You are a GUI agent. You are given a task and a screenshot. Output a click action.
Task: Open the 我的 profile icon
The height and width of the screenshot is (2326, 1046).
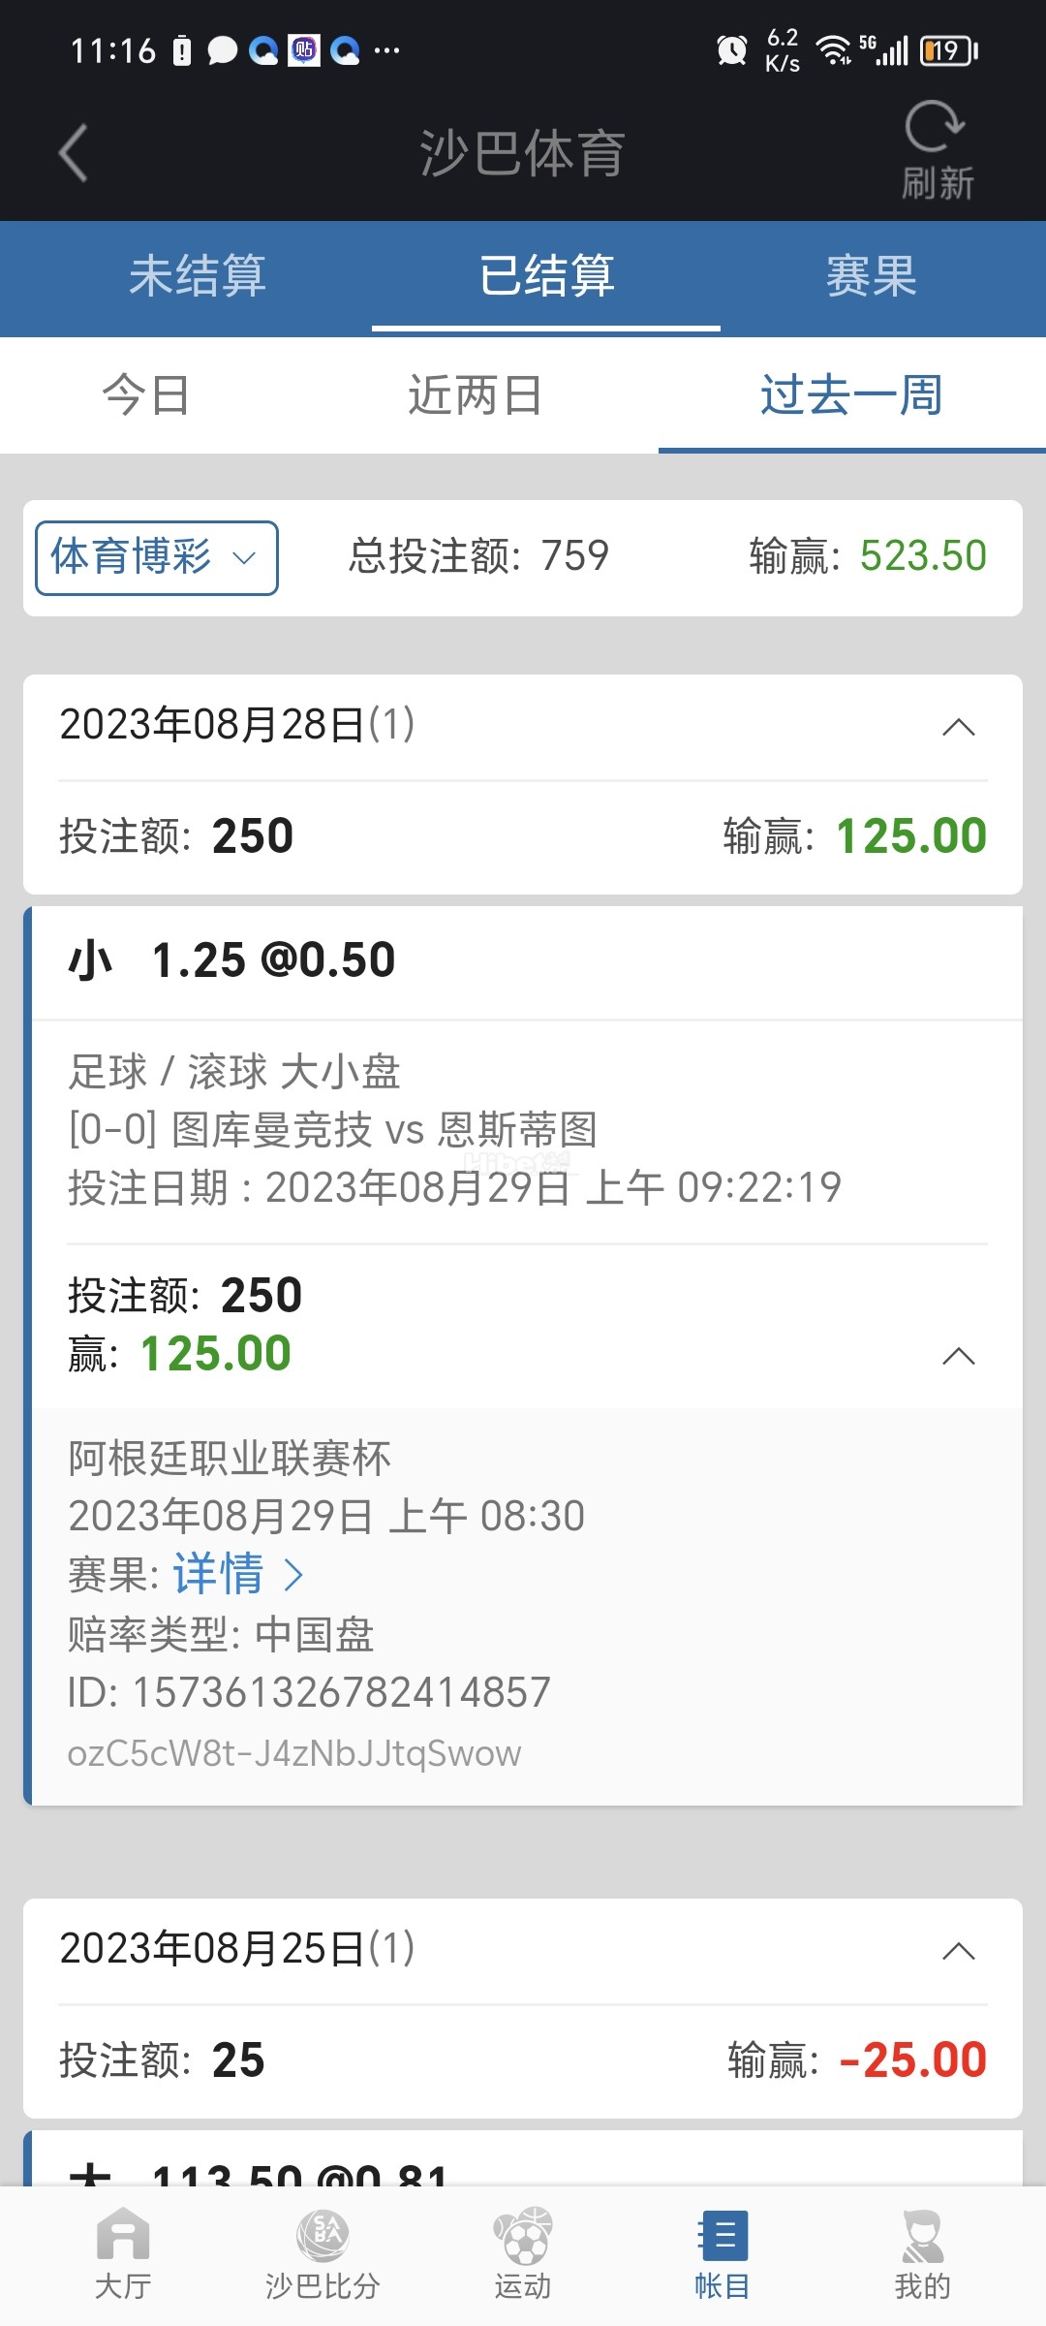(x=922, y=2252)
